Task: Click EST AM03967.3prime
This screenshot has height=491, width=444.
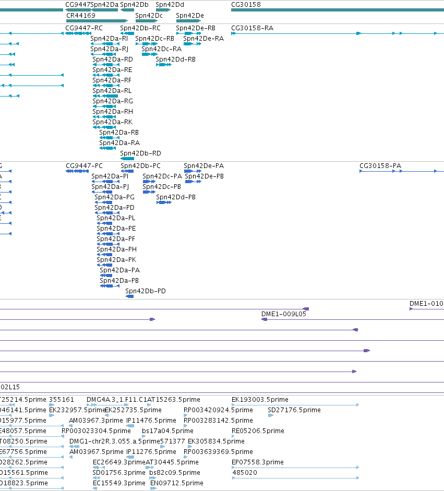Action: point(96,420)
